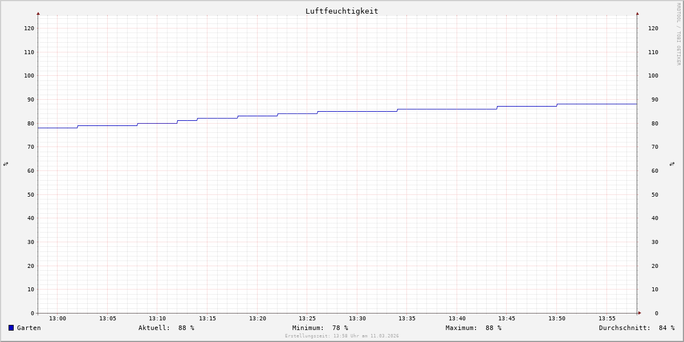The image size is (684, 342).
Task: Click the 50 label on the left axis
Action: [31, 194]
